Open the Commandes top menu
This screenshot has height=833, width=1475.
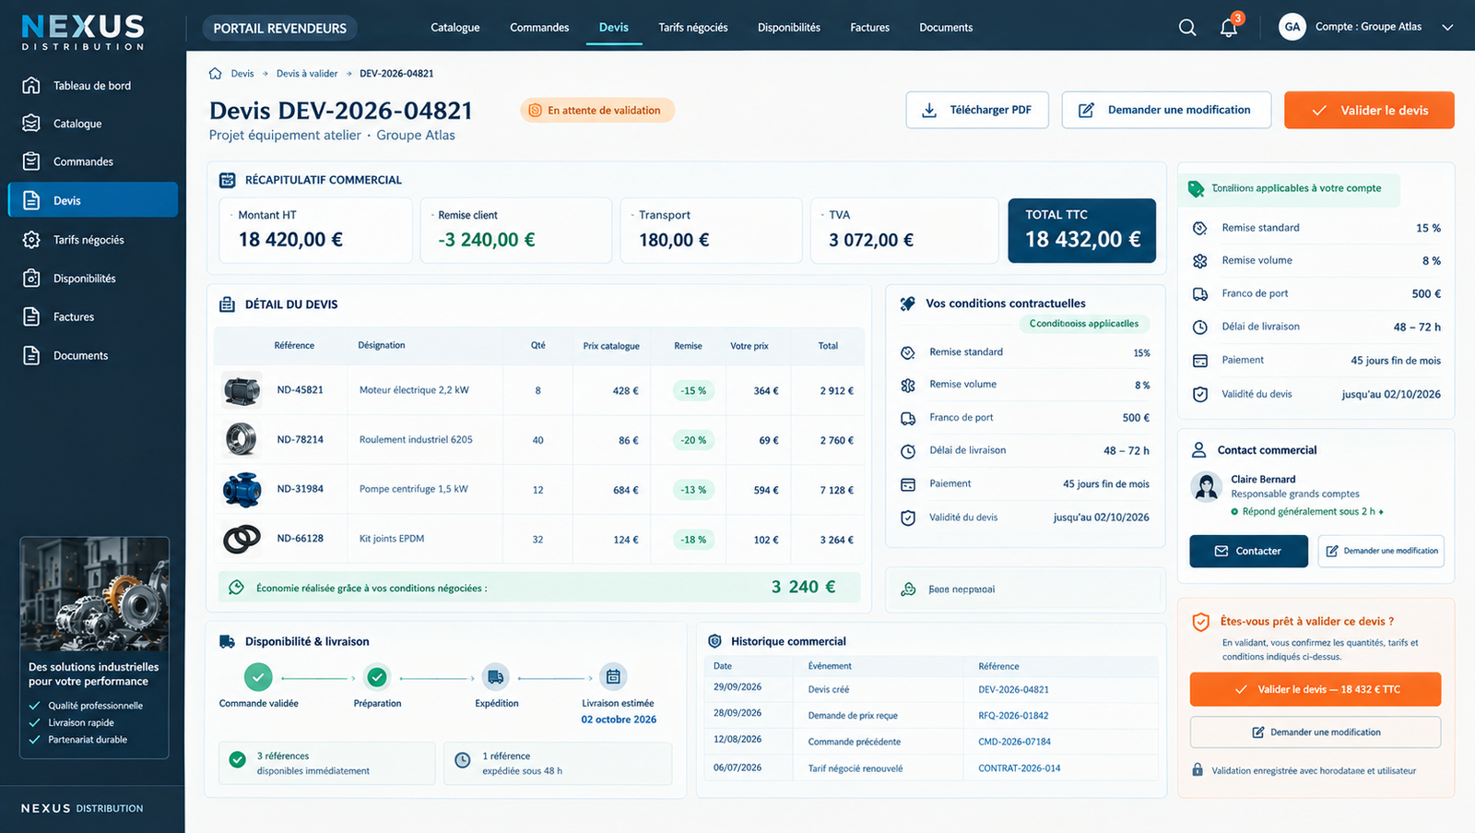point(539,28)
